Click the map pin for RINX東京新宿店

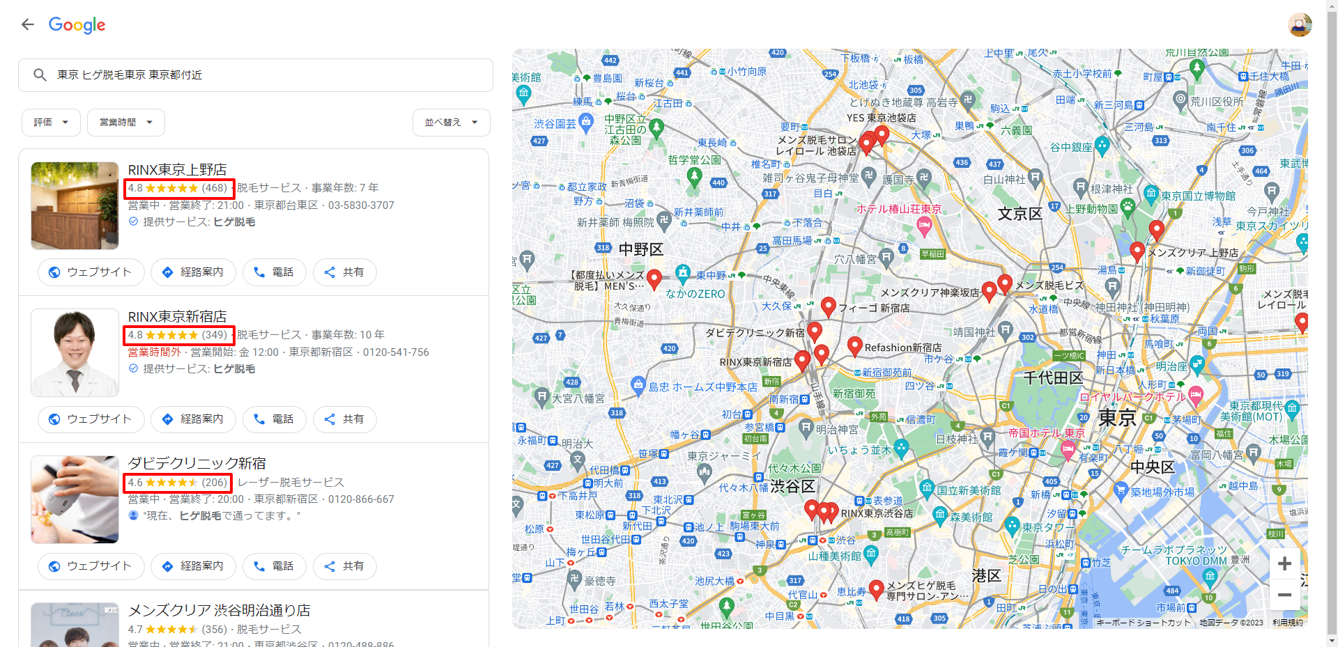coord(802,360)
